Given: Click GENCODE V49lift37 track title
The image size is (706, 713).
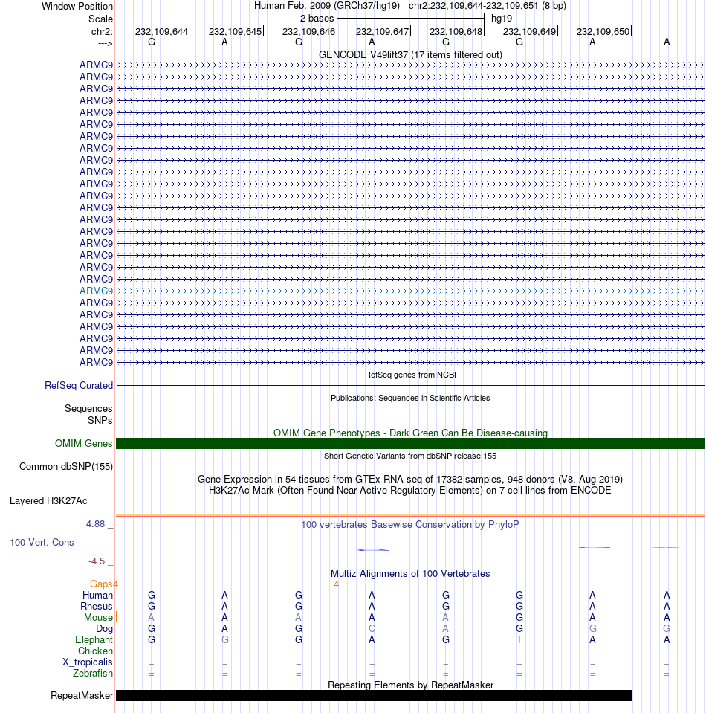Looking at the screenshot, I should pyautogui.click(x=410, y=54).
